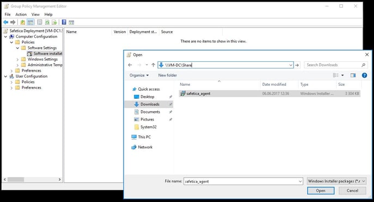Click the pin icon next to Pictures

point(170,119)
